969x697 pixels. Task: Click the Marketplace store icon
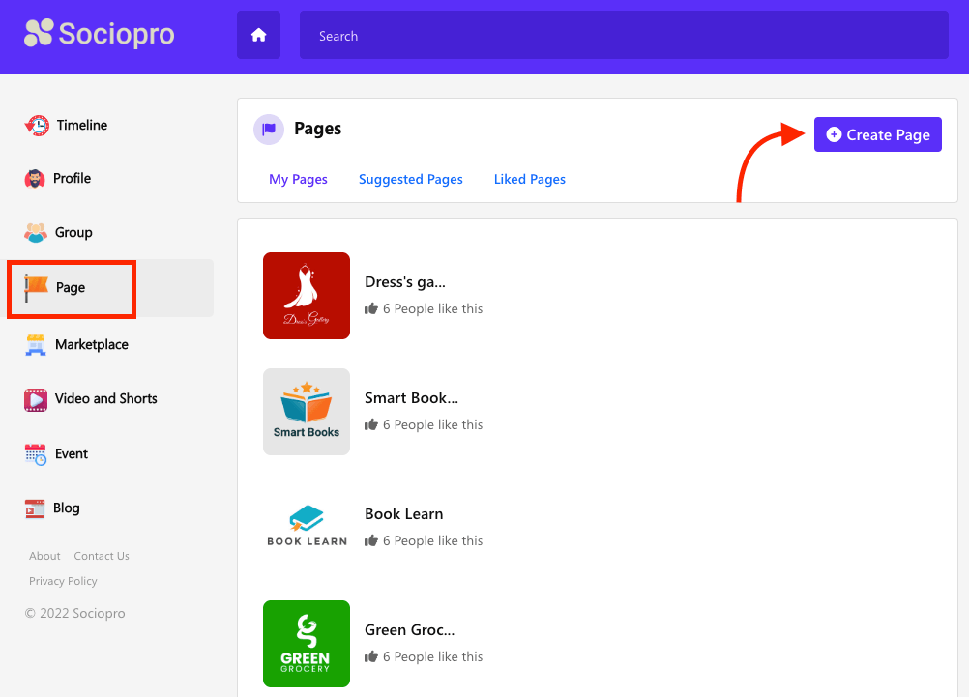36,345
